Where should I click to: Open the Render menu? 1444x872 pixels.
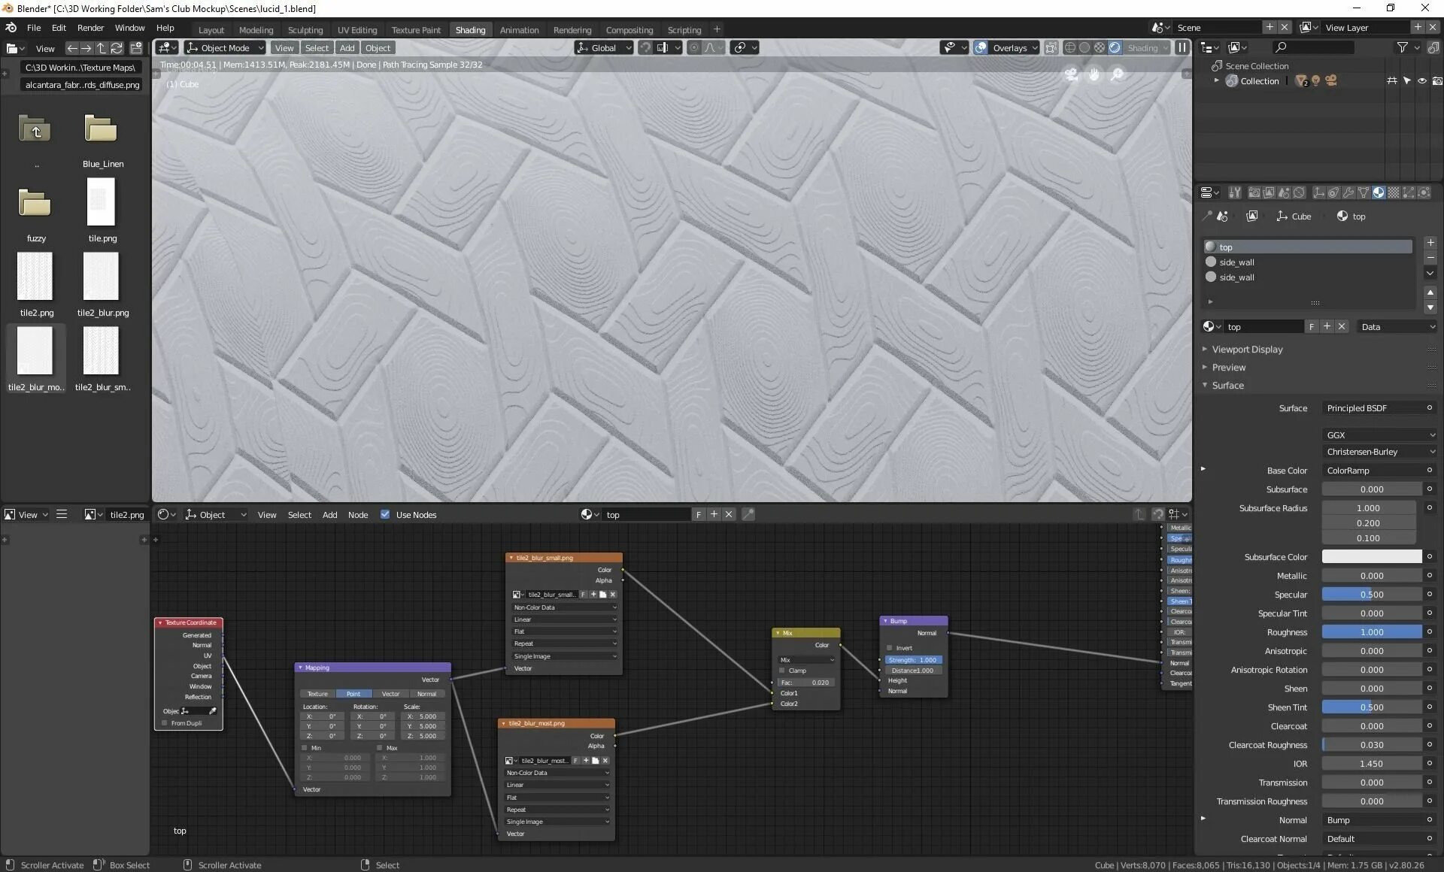coord(90,28)
